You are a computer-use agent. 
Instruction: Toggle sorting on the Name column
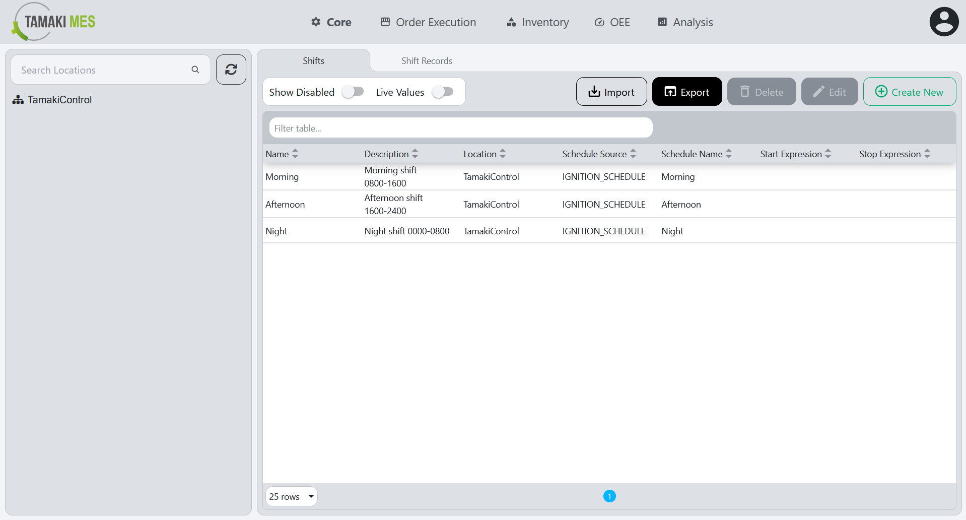click(295, 154)
